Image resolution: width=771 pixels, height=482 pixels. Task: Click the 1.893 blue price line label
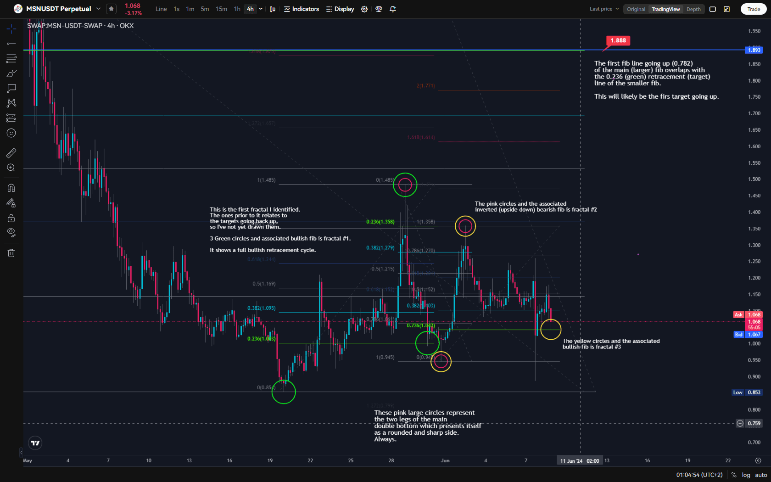754,50
